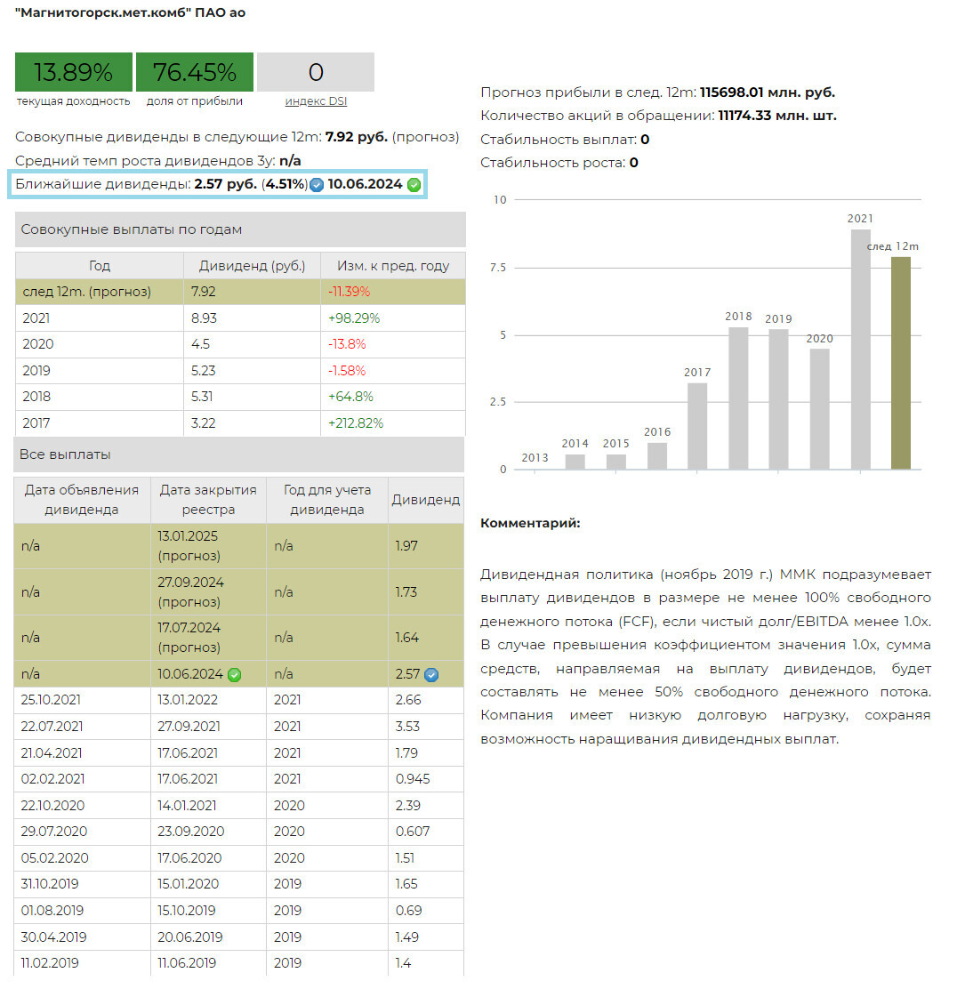
Task: Select the 2021 bar in the dividend chart
Action: pyautogui.click(x=860, y=349)
